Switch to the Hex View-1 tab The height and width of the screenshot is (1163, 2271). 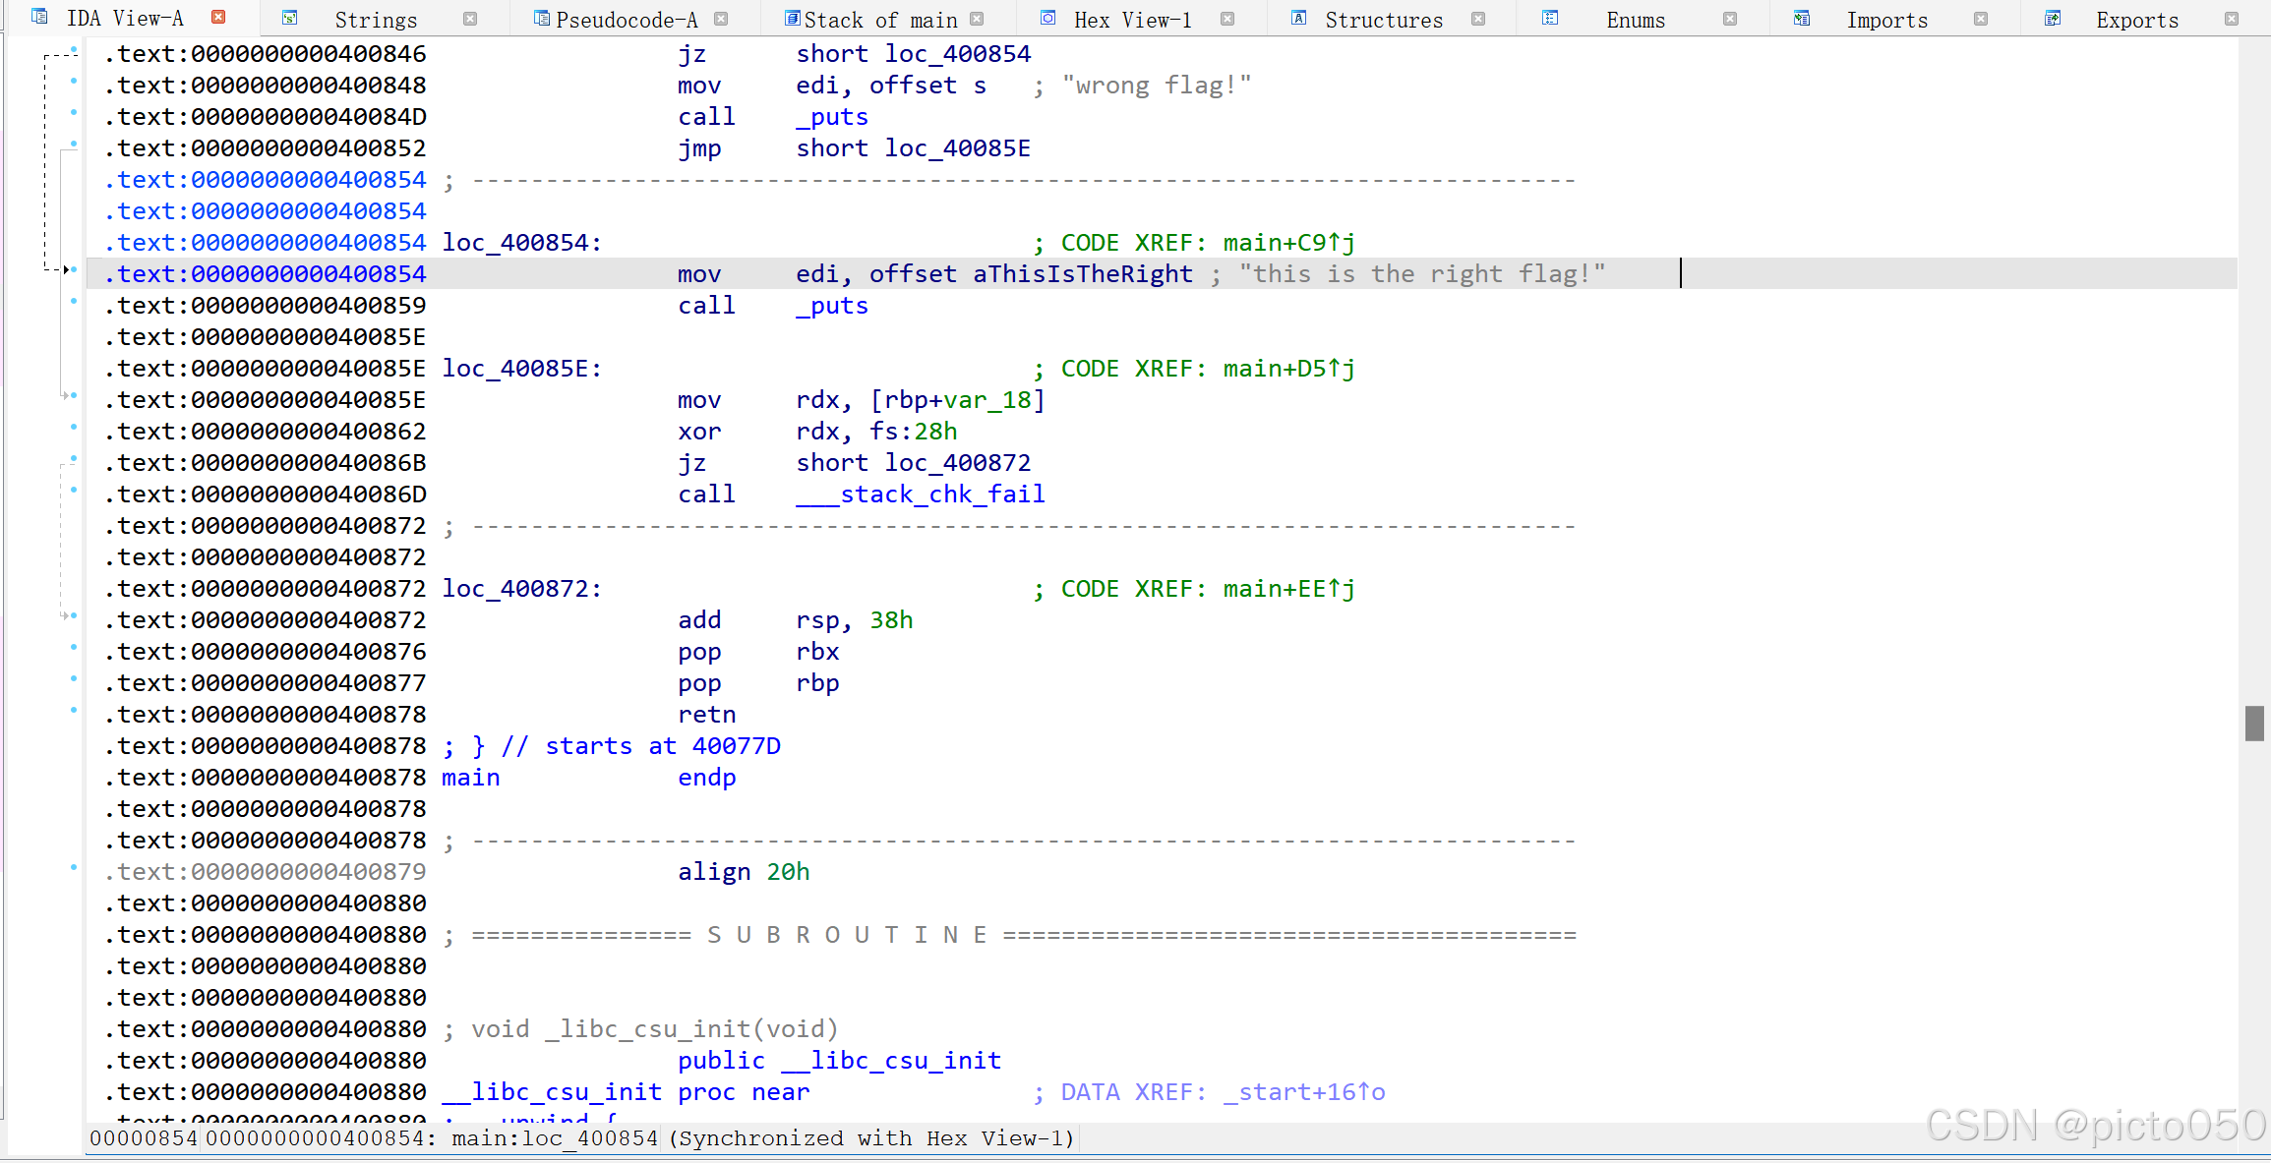pos(1132,17)
